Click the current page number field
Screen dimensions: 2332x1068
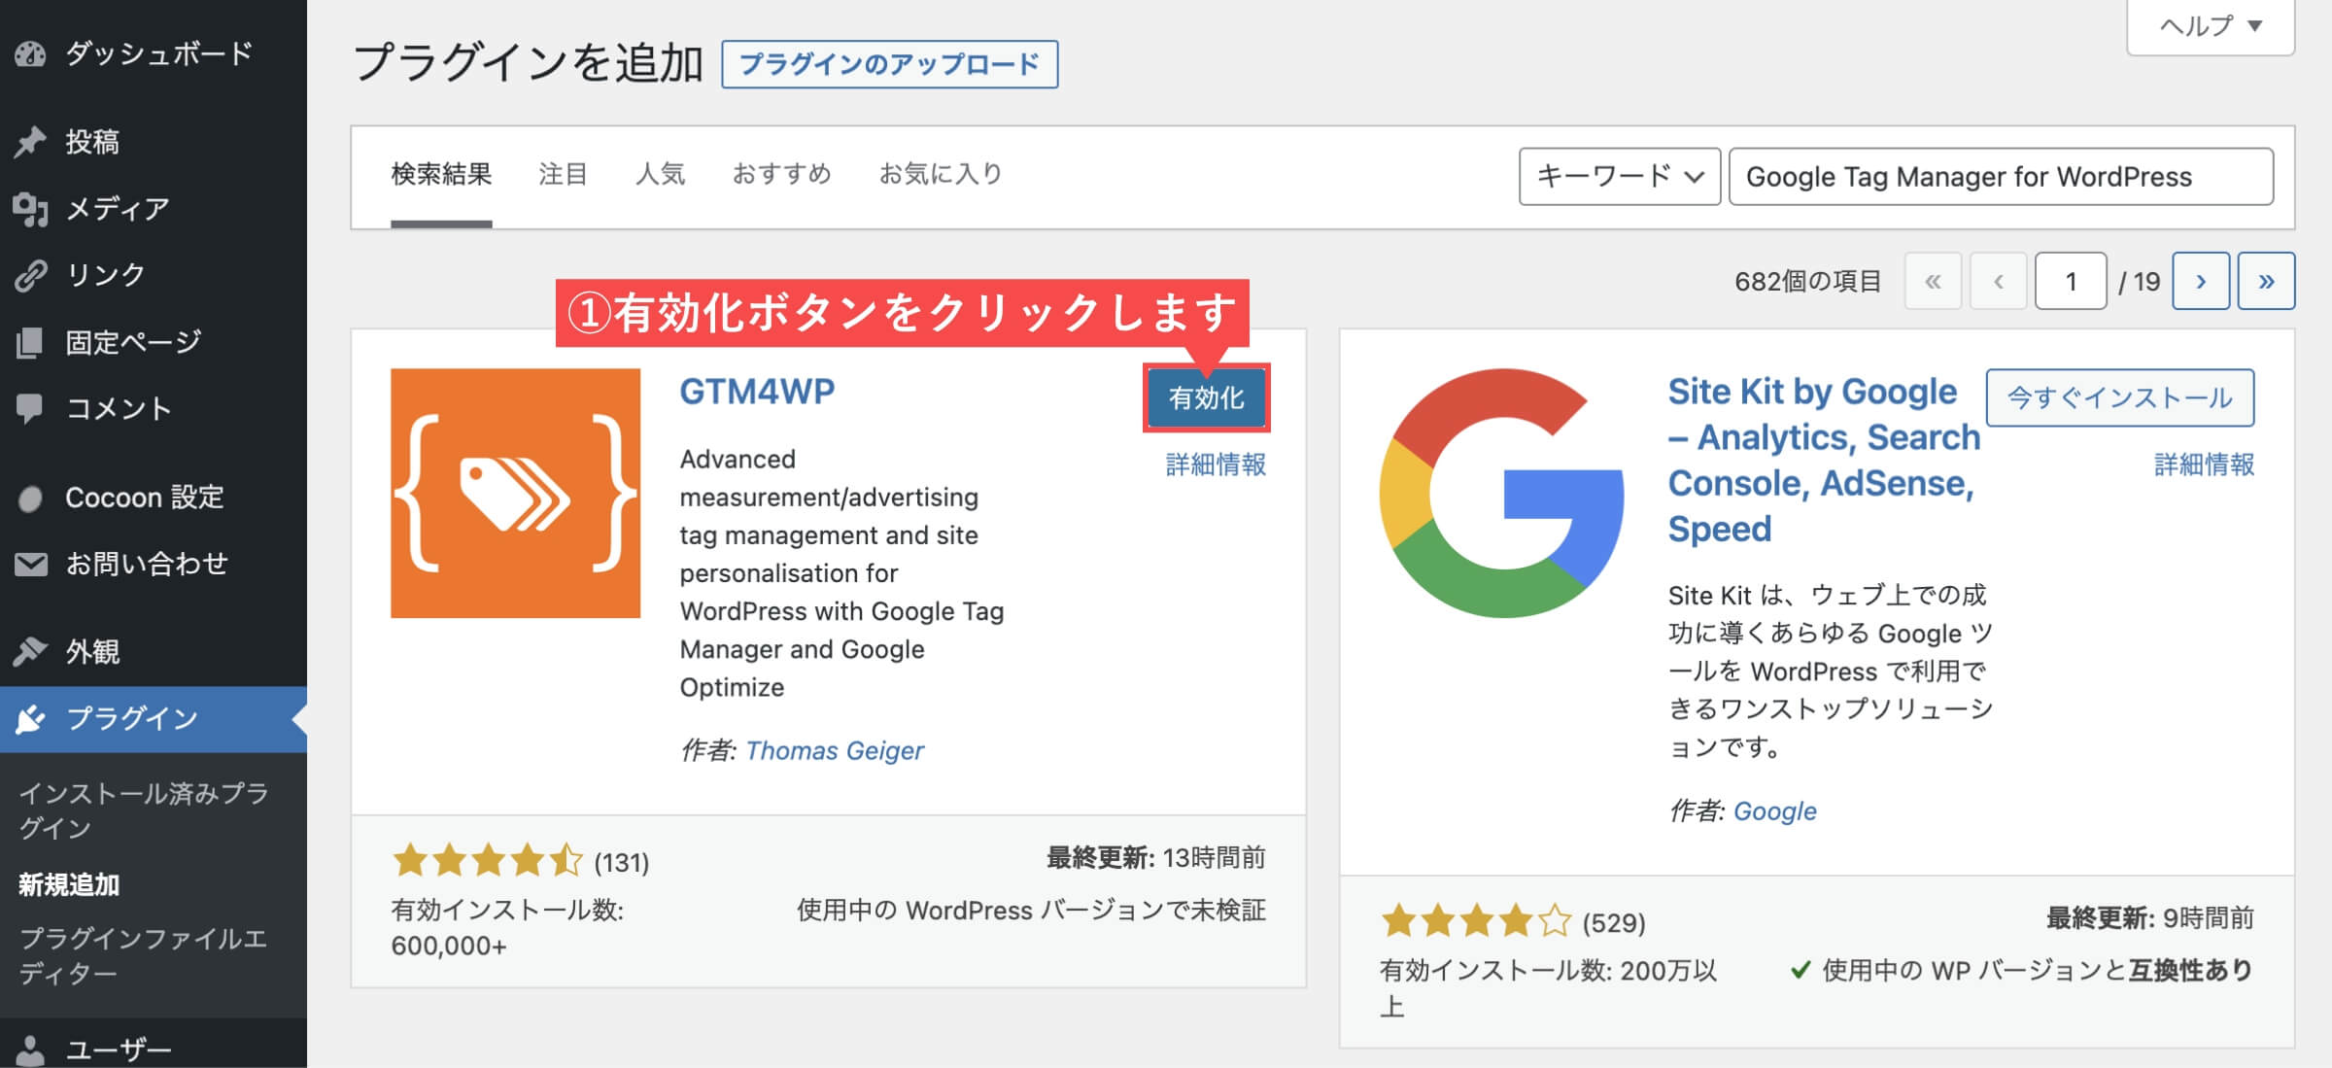click(2071, 281)
